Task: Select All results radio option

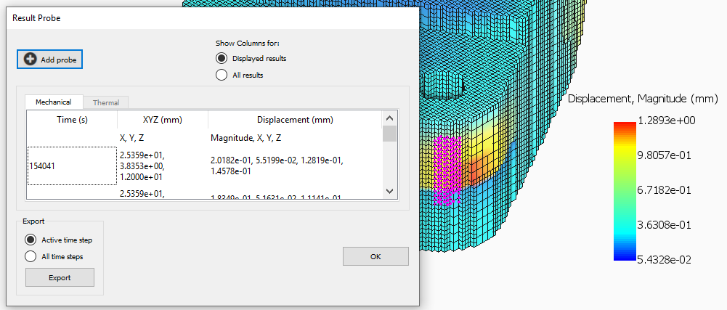Action: coord(239,75)
